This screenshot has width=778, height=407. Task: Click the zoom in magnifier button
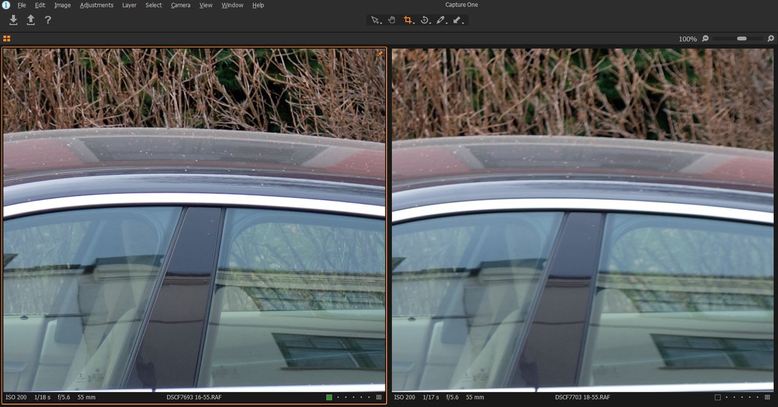coord(771,38)
